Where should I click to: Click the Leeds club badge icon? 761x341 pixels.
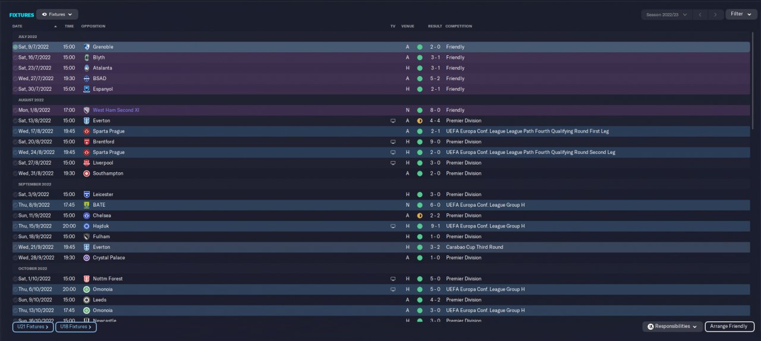point(87,300)
